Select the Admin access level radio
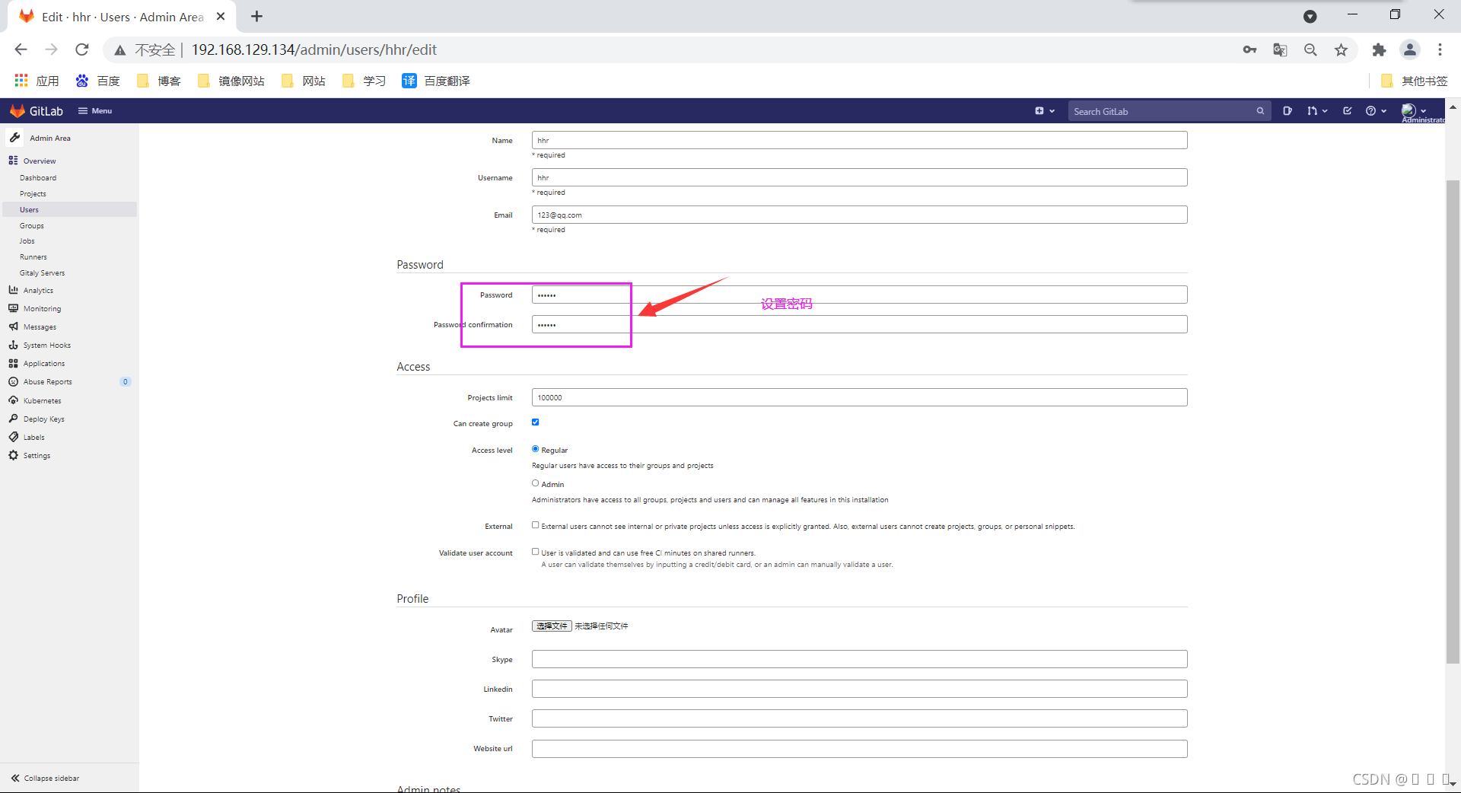The width and height of the screenshot is (1461, 793). pyautogui.click(x=536, y=483)
